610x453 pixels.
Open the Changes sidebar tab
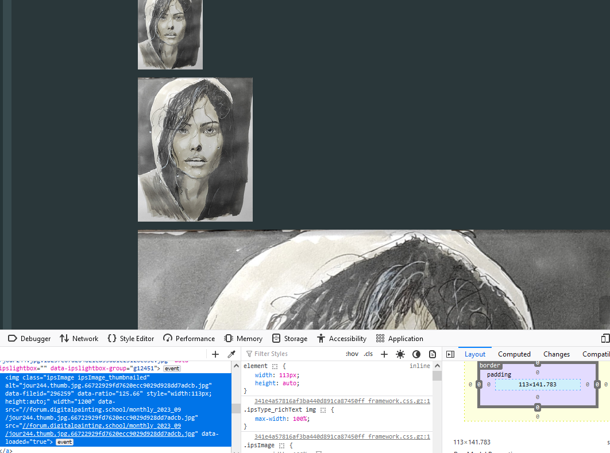(556, 354)
